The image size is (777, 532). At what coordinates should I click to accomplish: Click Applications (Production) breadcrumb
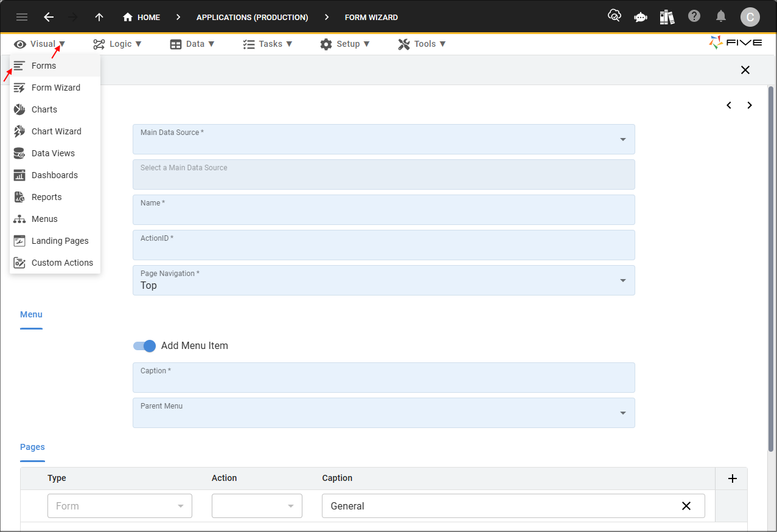tap(252, 17)
